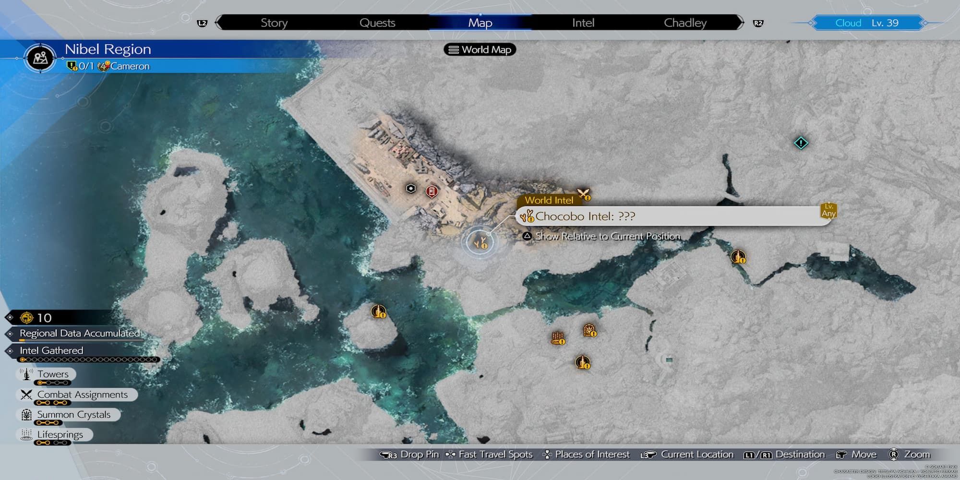Click the Nibel Region map emblem icon
Viewport: 960px width, 480px height.
click(x=40, y=58)
